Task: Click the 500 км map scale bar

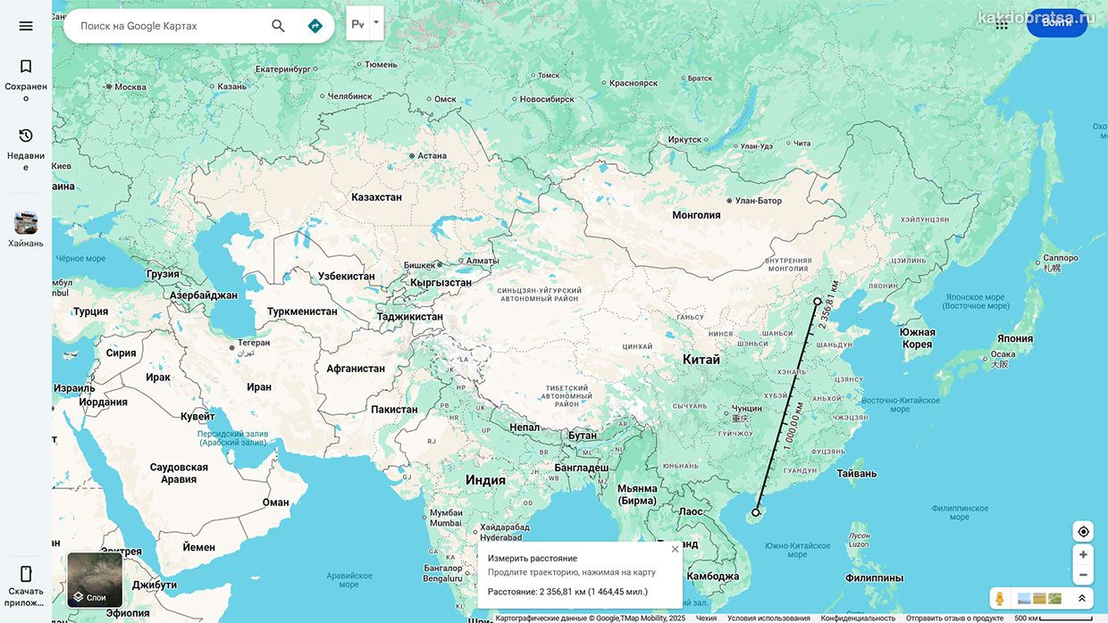Action: (1053, 618)
